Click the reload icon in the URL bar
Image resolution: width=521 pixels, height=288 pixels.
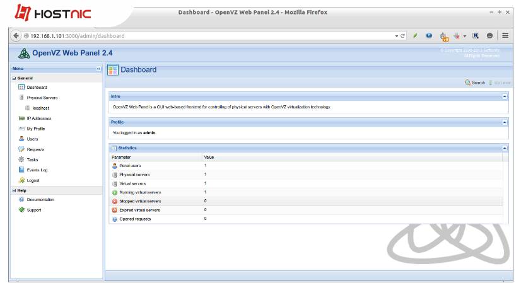point(402,36)
